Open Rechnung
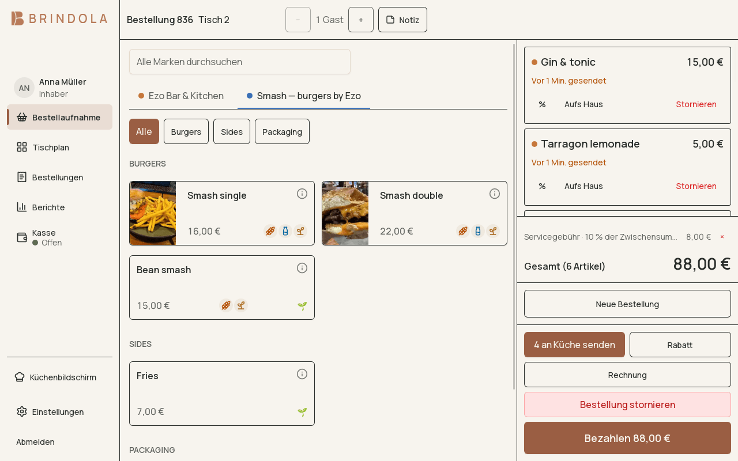Image resolution: width=738 pixels, height=461 pixels. 627,375
